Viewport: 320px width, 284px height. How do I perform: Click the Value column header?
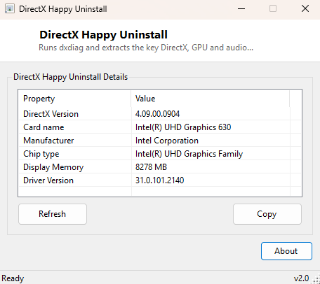(211, 99)
